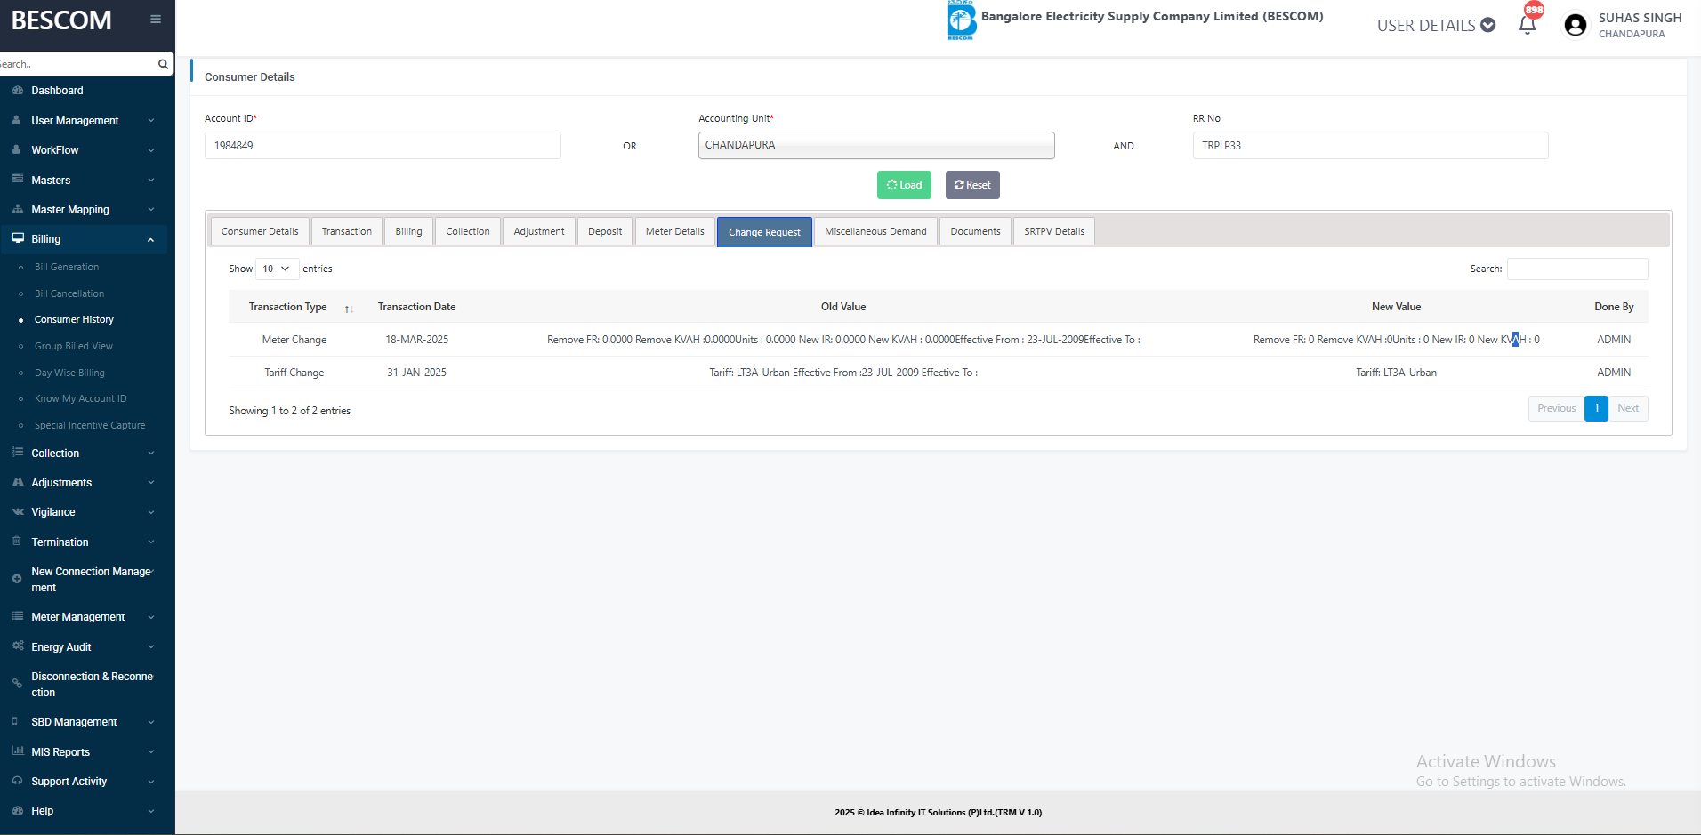The height and width of the screenshot is (835, 1701).
Task: Click the Dashboard icon in sidebar
Action: pyautogui.click(x=18, y=91)
